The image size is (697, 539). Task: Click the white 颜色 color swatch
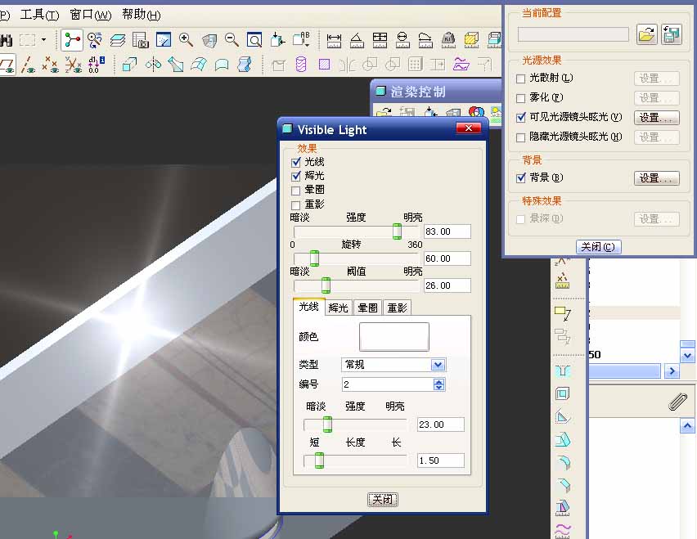pyautogui.click(x=393, y=337)
